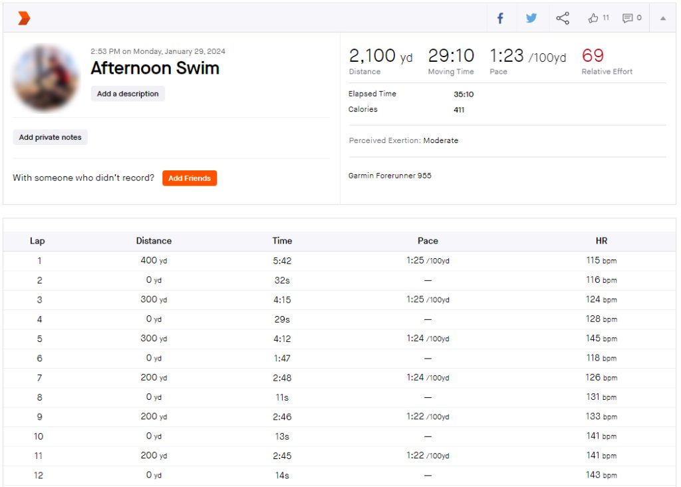Click the Afternoon Swim activity title

pyautogui.click(x=155, y=68)
